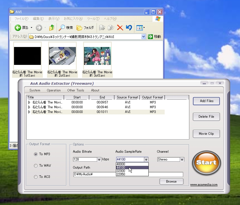This screenshot has height=205, width=240.
Task: Click the Add Files button
Action: [x=206, y=101]
